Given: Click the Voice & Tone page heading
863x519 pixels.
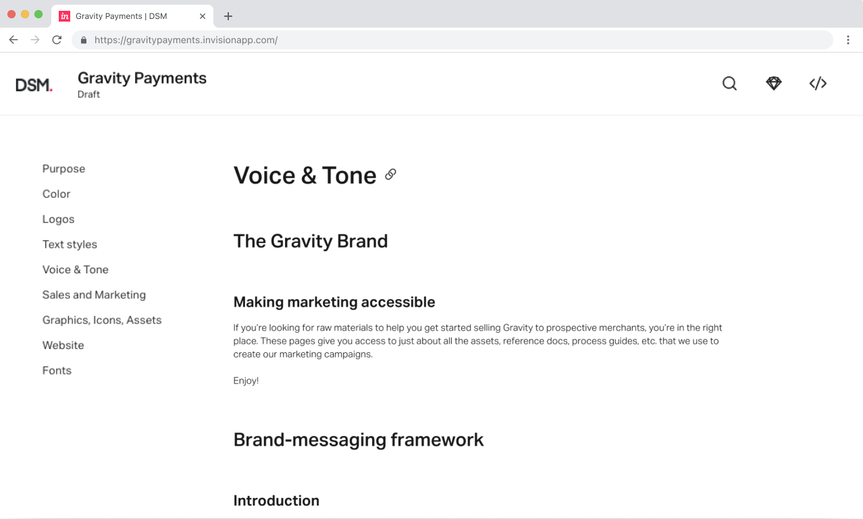Looking at the screenshot, I should tap(305, 175).
